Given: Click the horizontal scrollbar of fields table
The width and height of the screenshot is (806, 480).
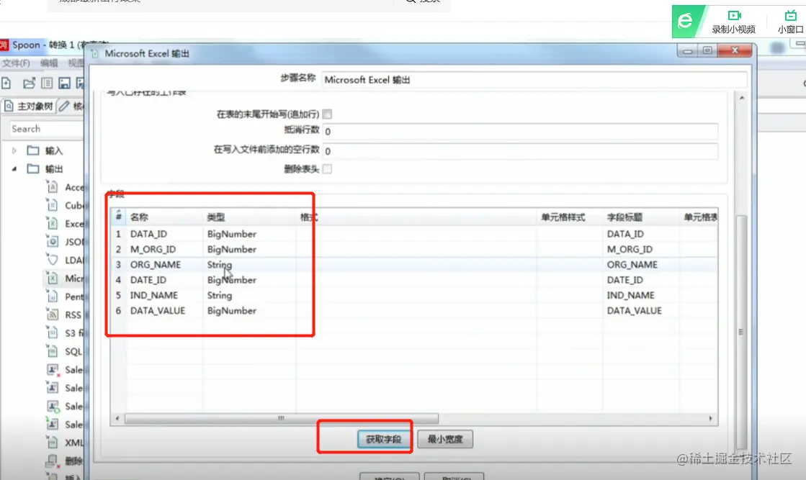Looking at the screenshot, I should (x=281, y=418).
